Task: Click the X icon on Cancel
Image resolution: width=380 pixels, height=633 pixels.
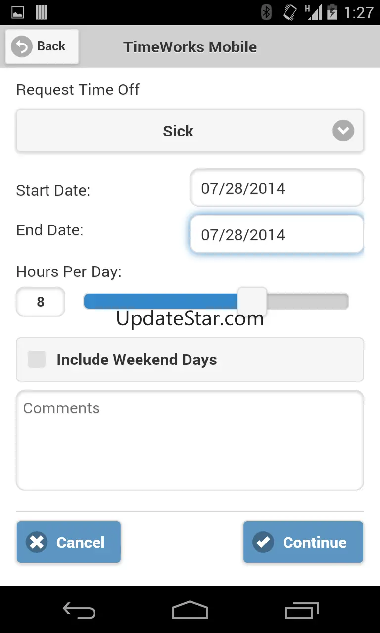Action: (37, 542)
